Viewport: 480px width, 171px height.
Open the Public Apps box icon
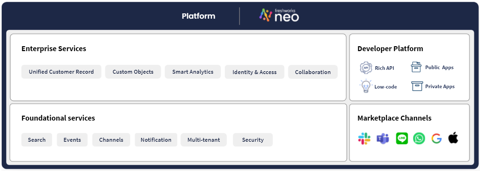coord(416,67)
